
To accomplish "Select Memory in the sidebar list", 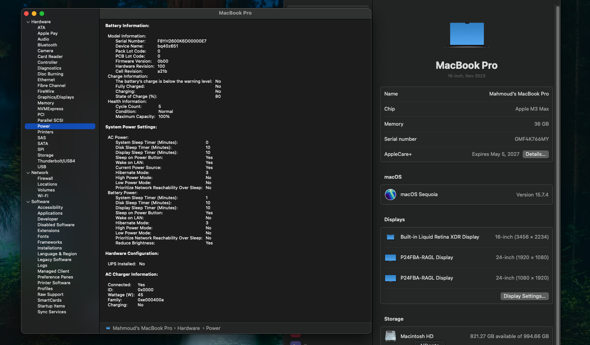I will 46,103.
